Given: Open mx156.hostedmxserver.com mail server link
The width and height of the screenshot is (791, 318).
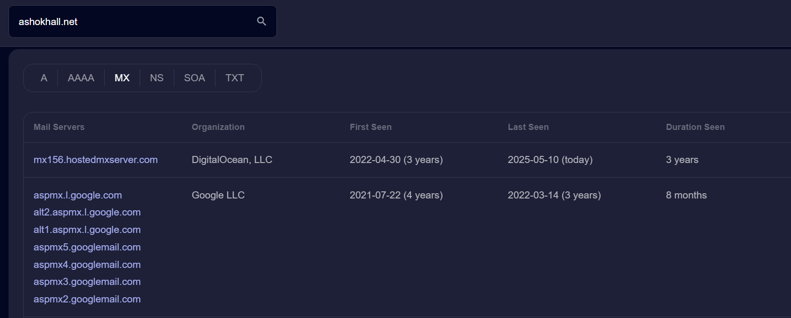Looking at the screenshot, I should pyautogui.click(x=96, y=160).
